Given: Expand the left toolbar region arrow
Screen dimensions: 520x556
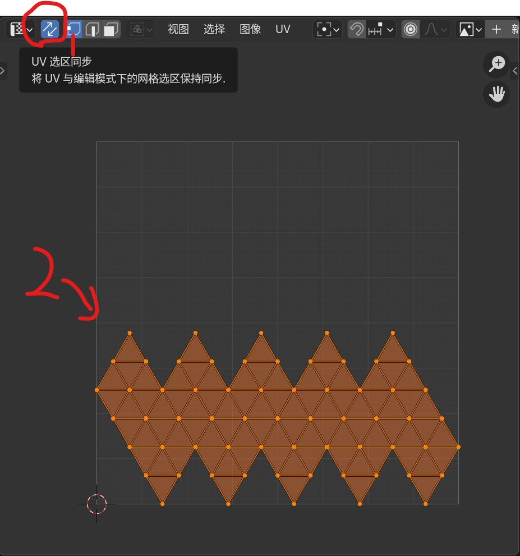Looking at the screenshot, I should coord(3,71).
